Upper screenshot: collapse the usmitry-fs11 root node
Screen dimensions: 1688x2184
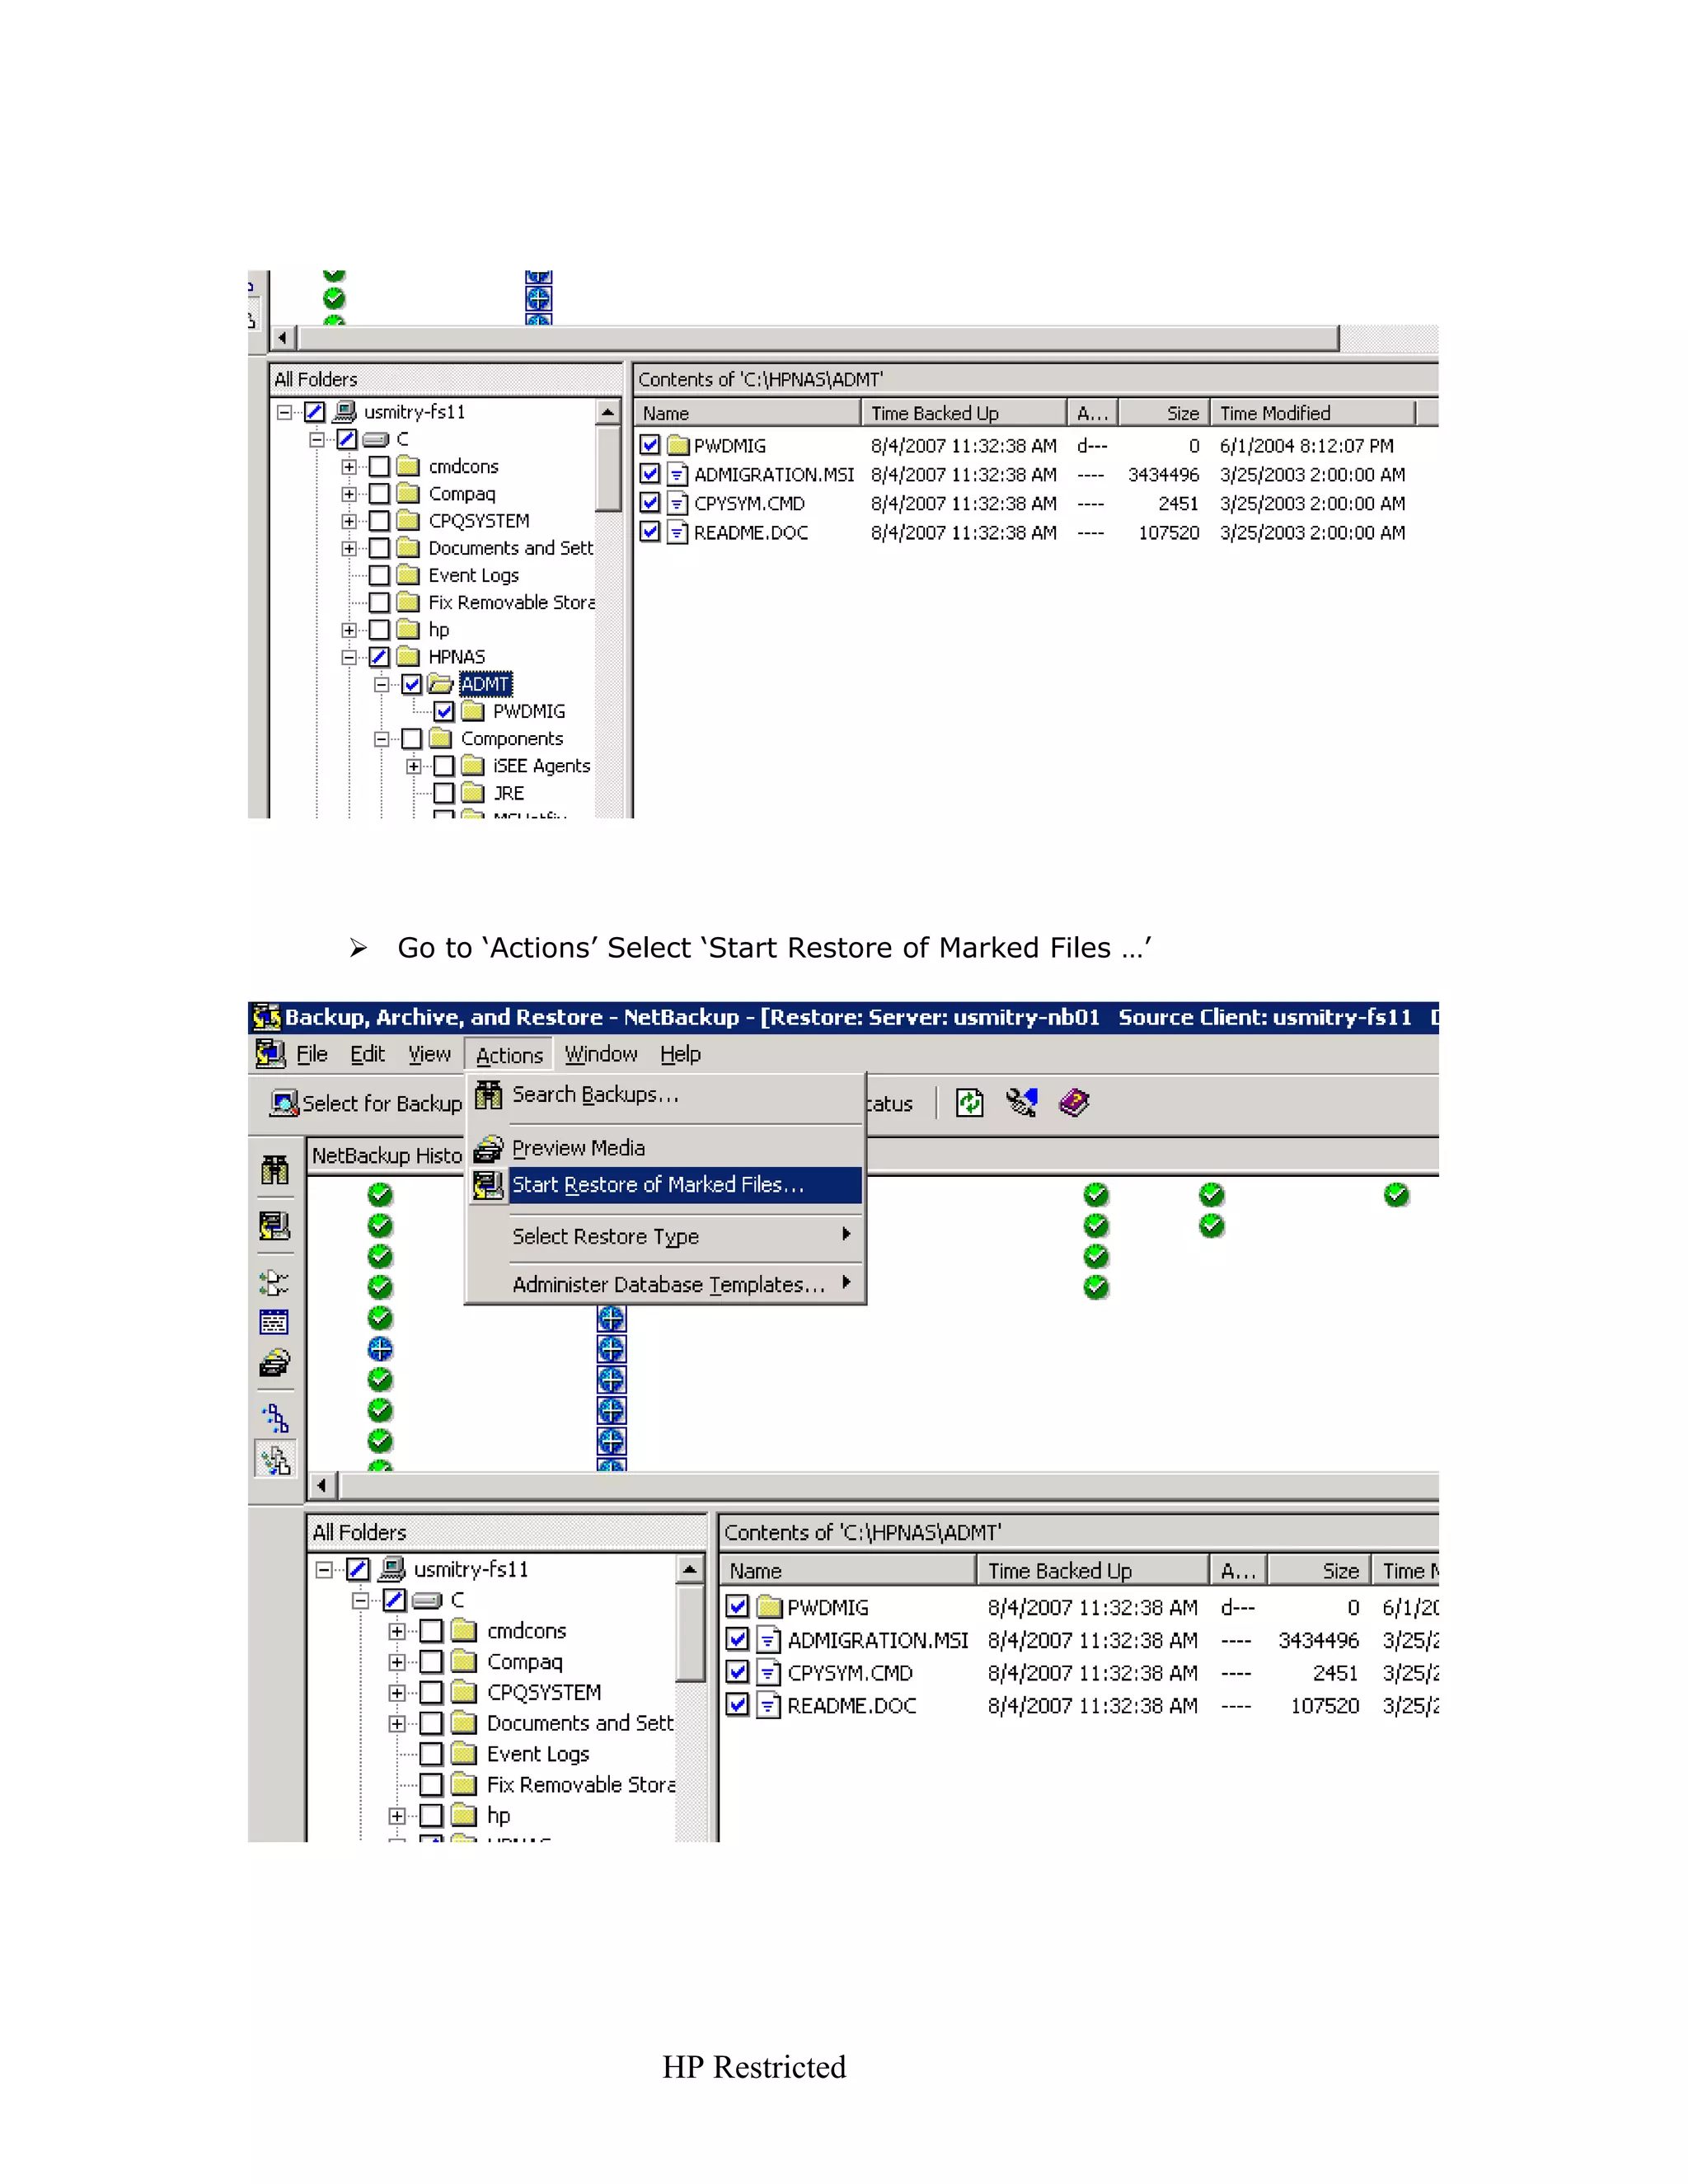pyautogui.click(x=285, y=412)
